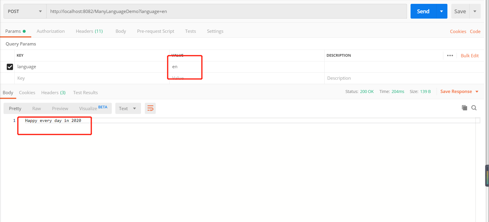Viewport: 489px width, 222px height.
Task: Select the Raw view mode
Action: 37,108
